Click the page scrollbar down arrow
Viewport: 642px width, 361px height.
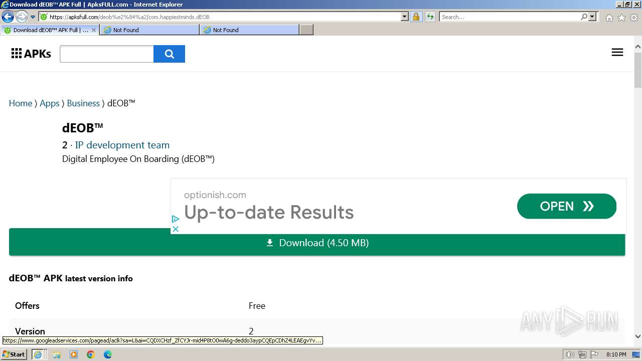tap(638, 336)
